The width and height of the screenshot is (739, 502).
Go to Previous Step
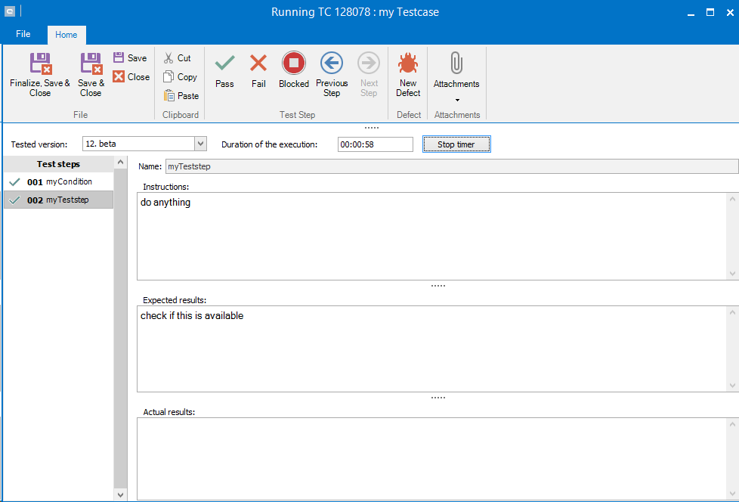(x=332, y=64)
